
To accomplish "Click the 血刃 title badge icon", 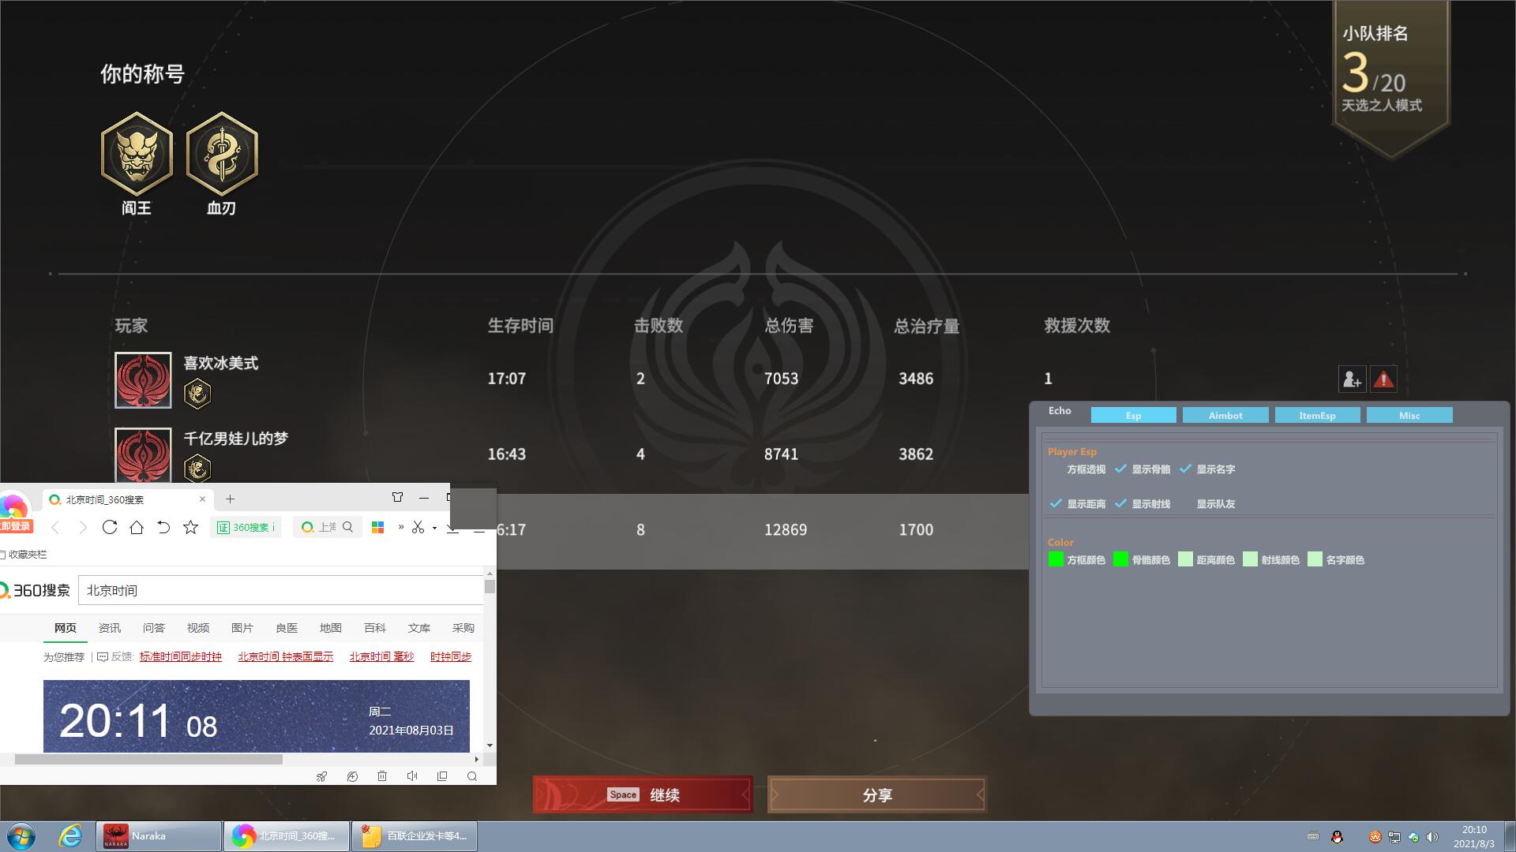I will pos(222,154).
